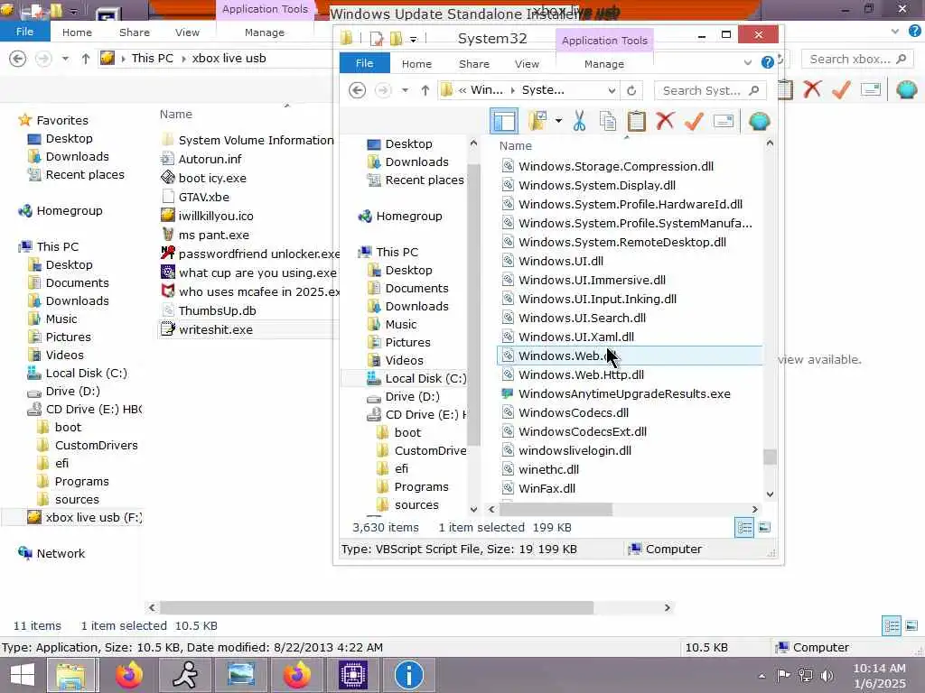Viewport: 925px width, 693px height.
Task: Select passwordfriend unlocker.exe file icon
Action: pyautogui.click(x=168, y=253)
